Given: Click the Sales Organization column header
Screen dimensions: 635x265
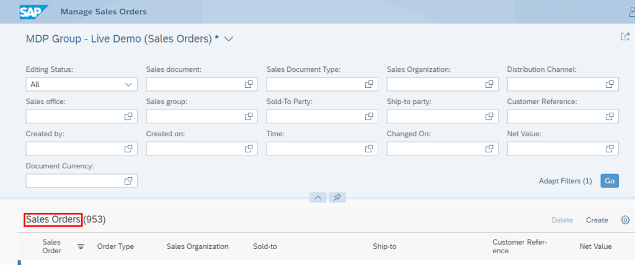Looking at the screenshot, I should pyautogui.click(x=197, y=246).
